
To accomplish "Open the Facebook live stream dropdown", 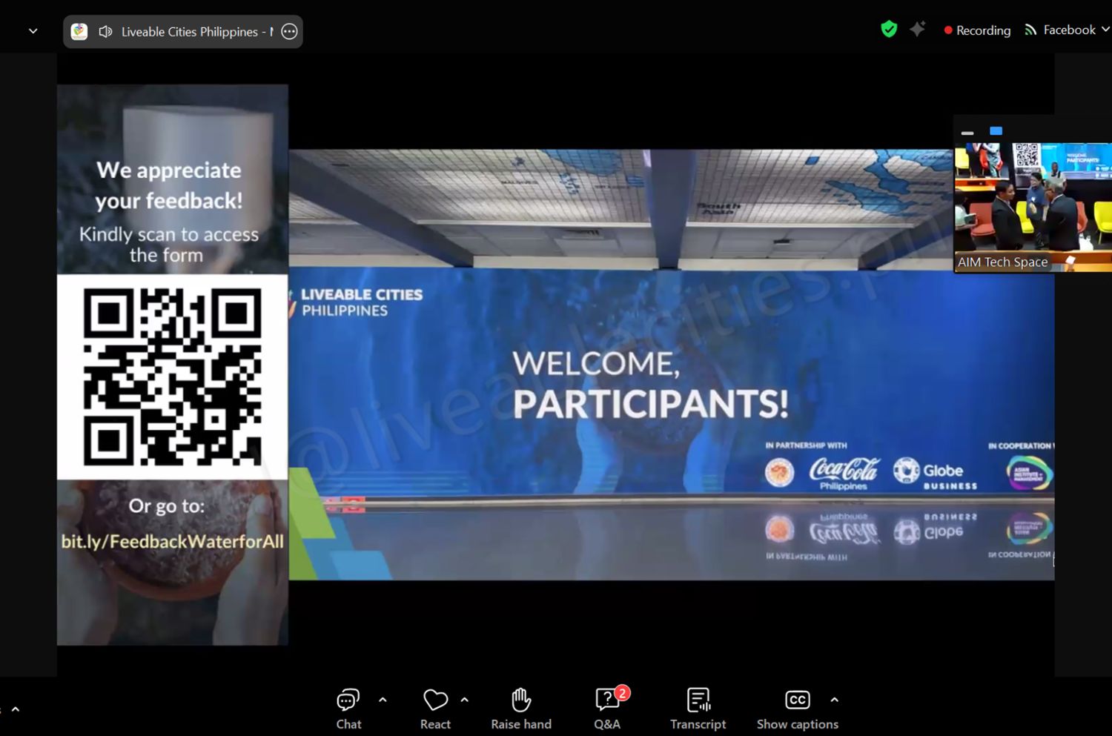I will [1068, 30].
